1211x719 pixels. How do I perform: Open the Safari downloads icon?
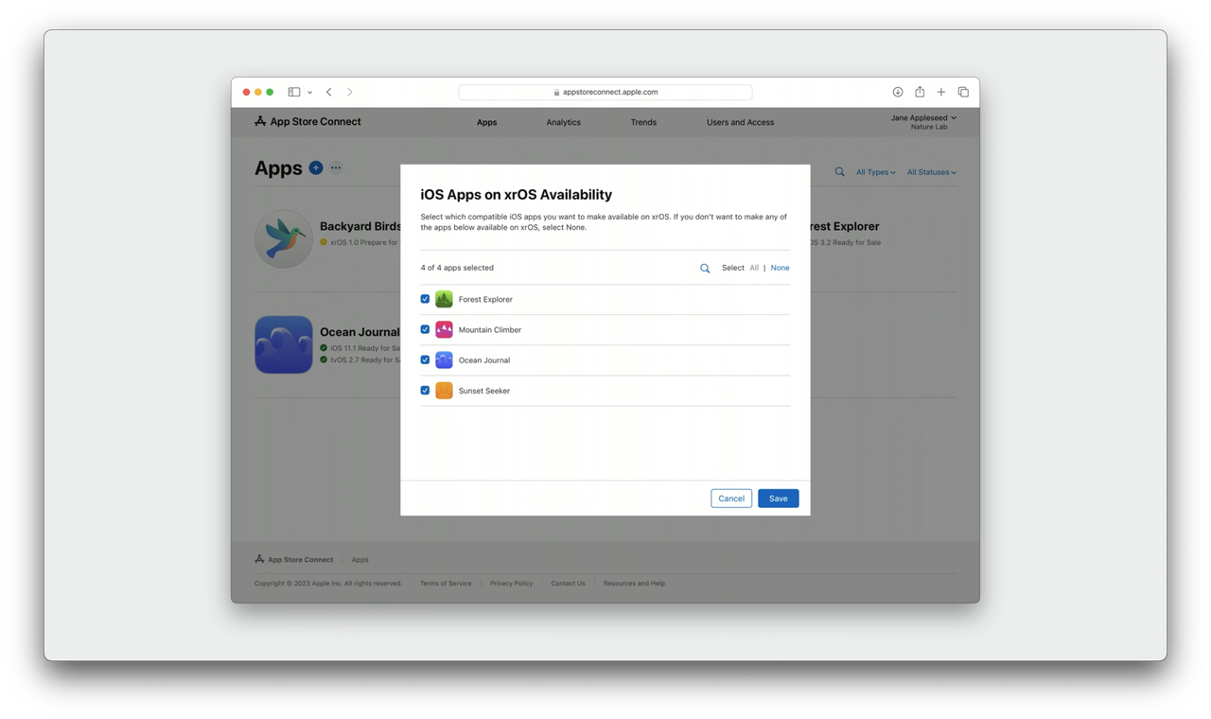coord(898,92)
